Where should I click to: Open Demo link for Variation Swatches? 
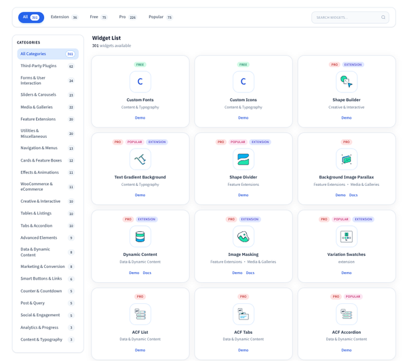[x=346, y=273]
